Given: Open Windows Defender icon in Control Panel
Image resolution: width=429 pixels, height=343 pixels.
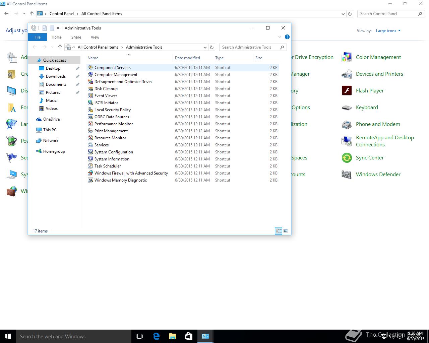Looking at the screenshot, I should point(347,175).
